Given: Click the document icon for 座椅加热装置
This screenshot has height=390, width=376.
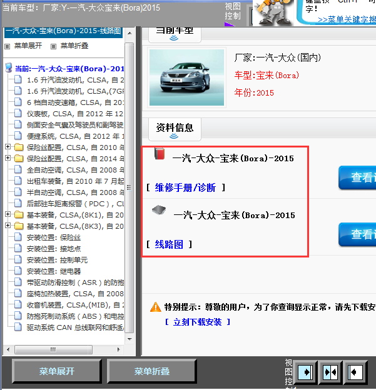Looking at the screenshot, I should [18, 294].
